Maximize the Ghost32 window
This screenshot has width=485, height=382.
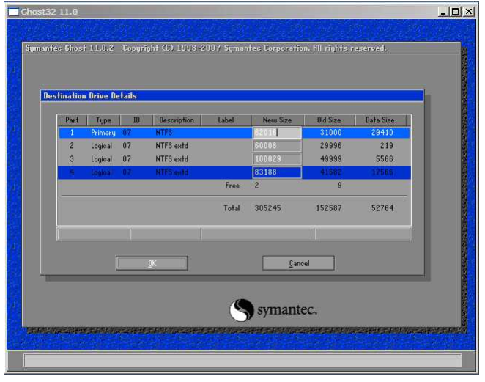pyautogui.click(x=456, y=12)
